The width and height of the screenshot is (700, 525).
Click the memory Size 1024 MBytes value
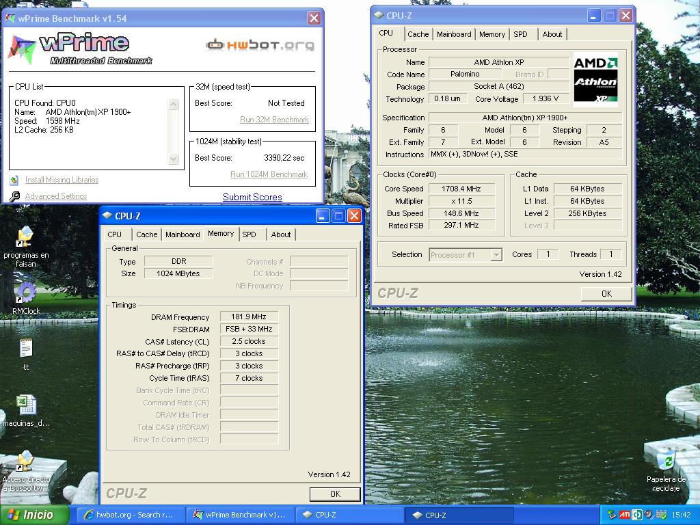click(178, 273)
